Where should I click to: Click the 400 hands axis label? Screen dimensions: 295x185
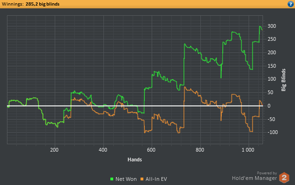(103, 150)
